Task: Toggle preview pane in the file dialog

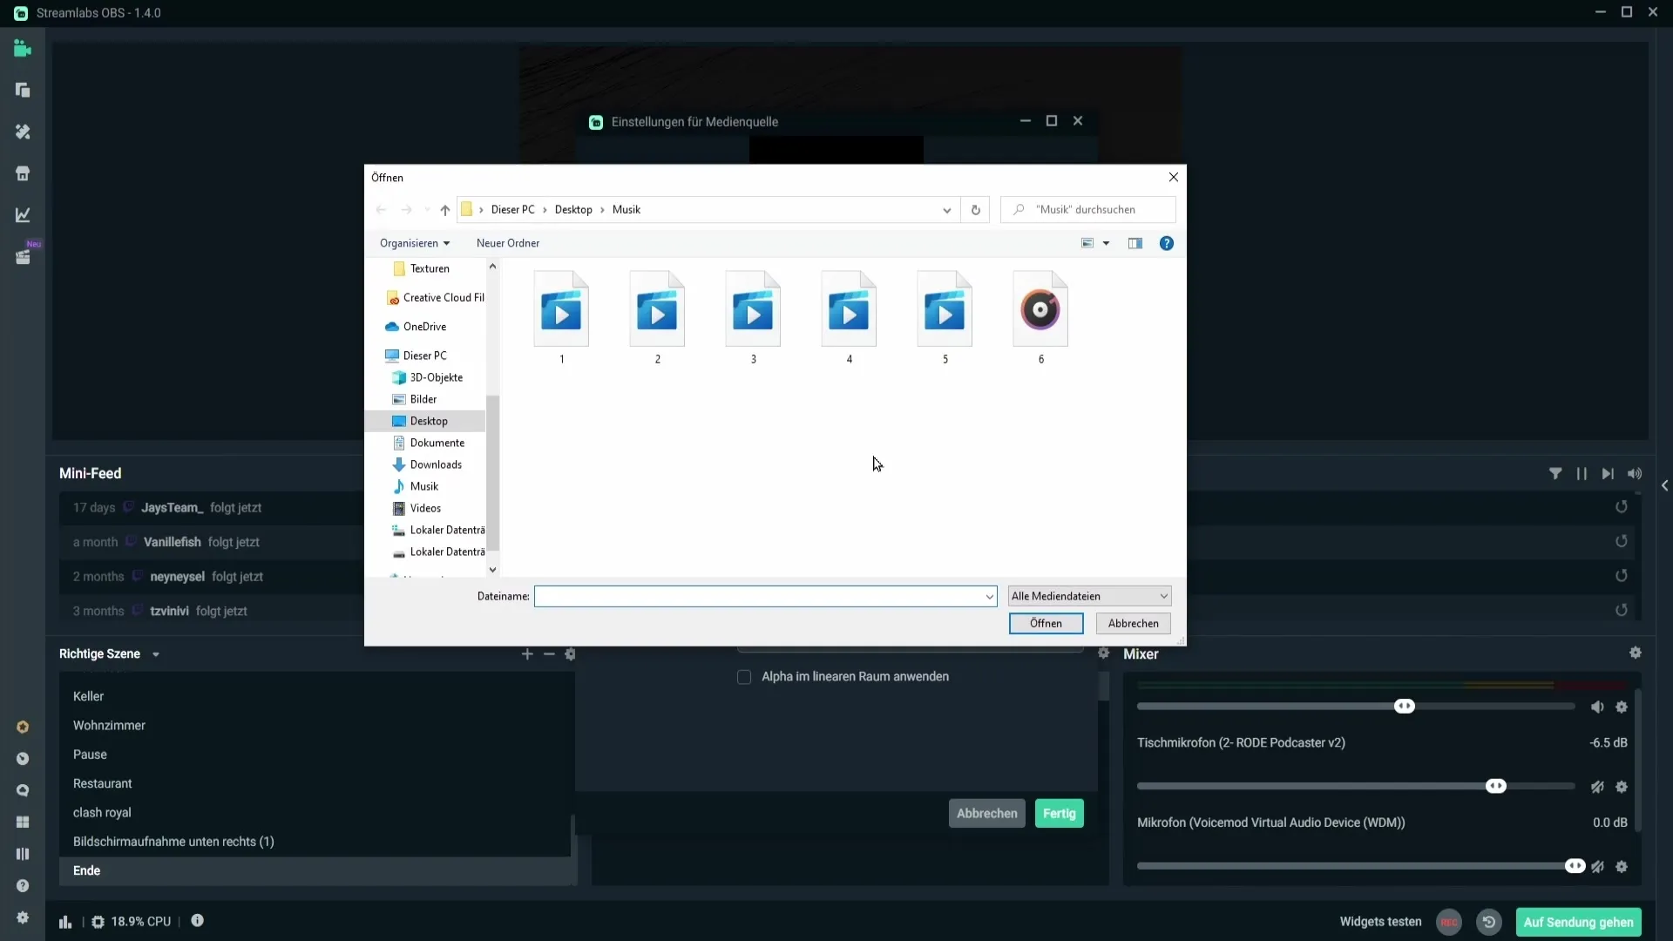Action: click(x=1135, y=243)
